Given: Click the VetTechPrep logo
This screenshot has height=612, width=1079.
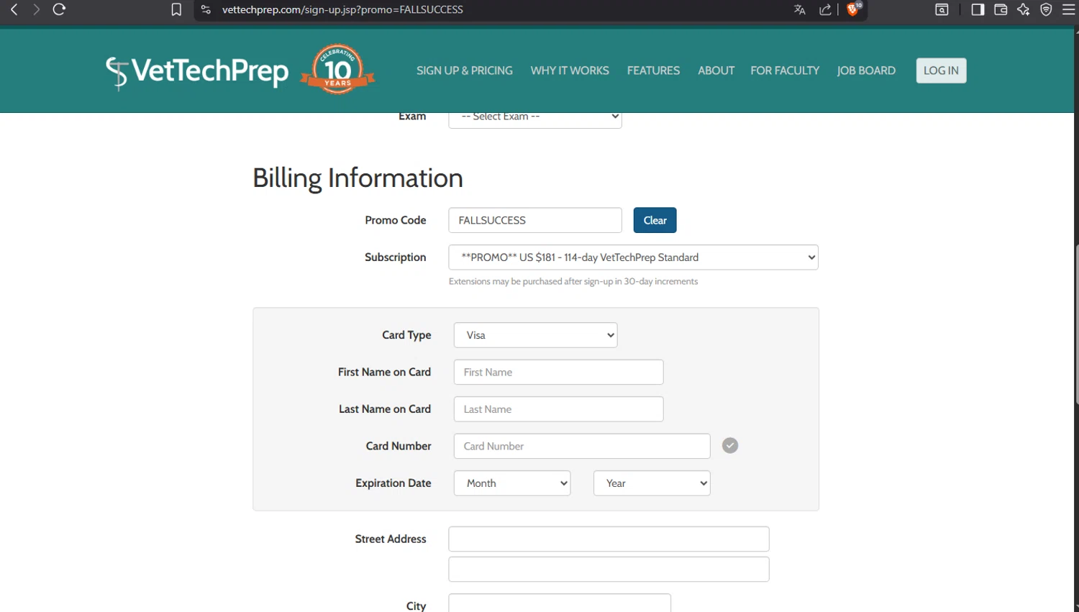Looking at the screenshot, I should click(197, 71).
